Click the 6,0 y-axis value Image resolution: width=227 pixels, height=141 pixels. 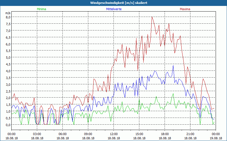coord(8,44)
